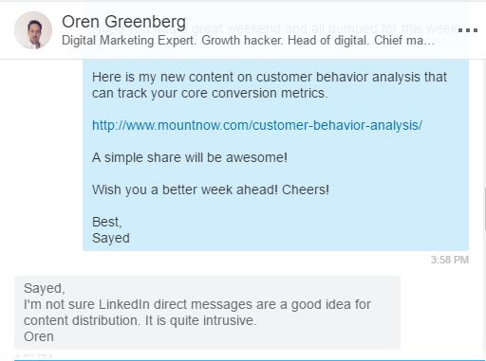The height and width of the screenshot is (361, 486).
Task: Click the 'Here is my new content' paragraph
Action: point(270,85)
